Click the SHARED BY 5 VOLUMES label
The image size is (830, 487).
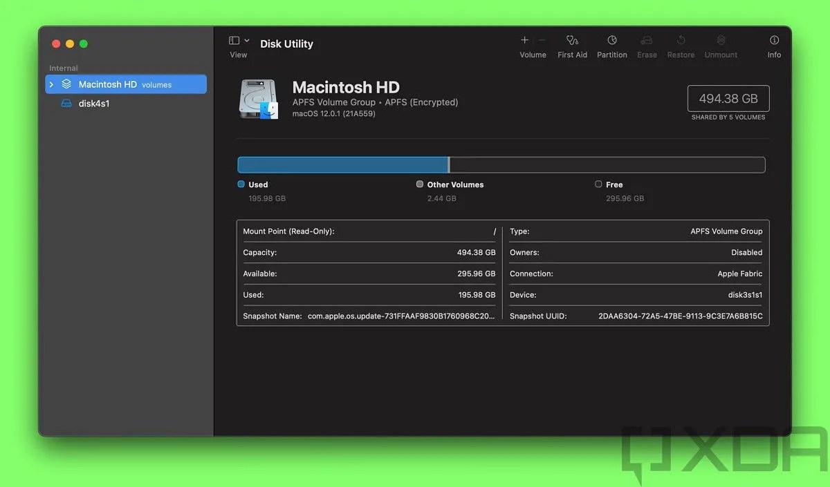click(x=728, y=117)
